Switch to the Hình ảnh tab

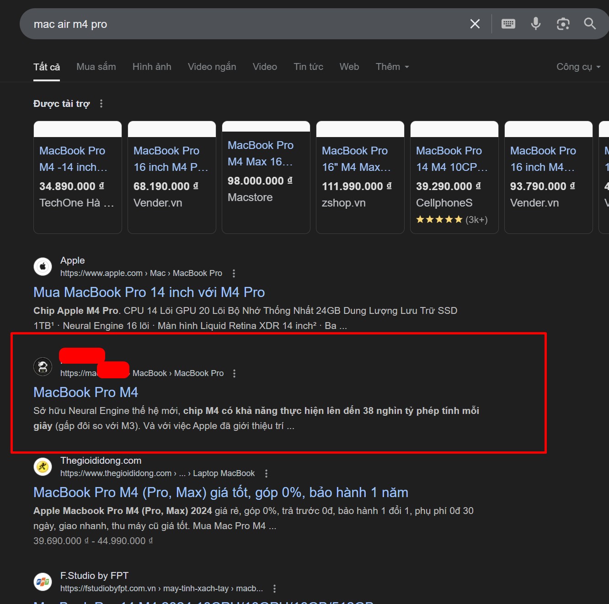152,67
